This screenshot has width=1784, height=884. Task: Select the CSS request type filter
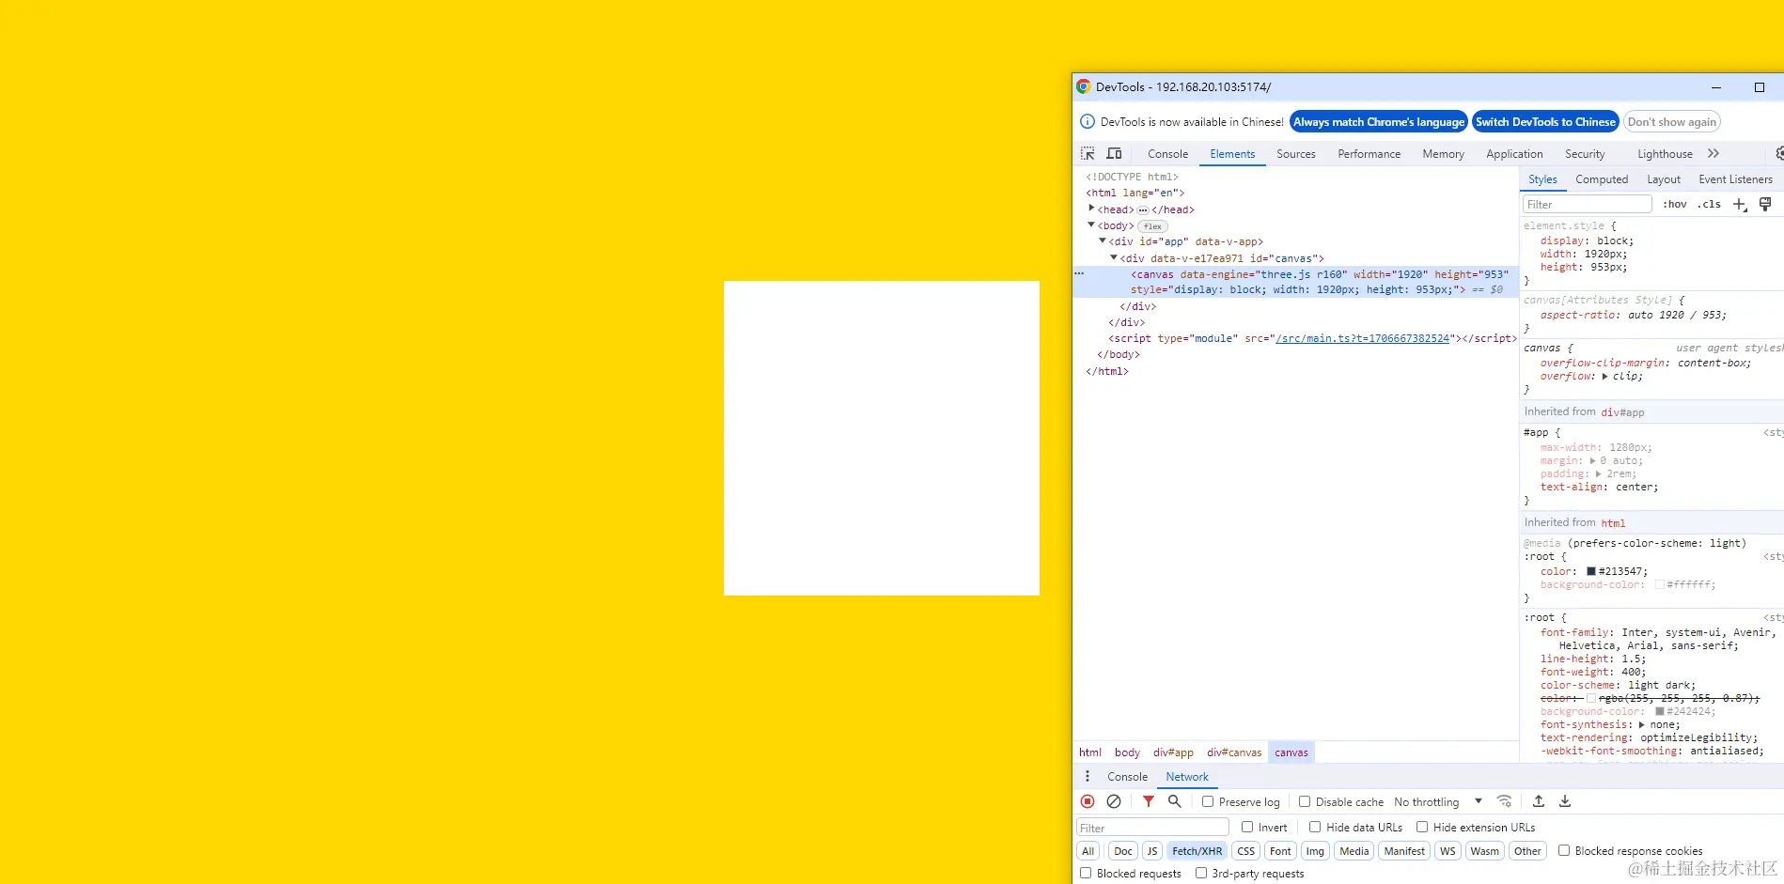[x=1246, y=851]
